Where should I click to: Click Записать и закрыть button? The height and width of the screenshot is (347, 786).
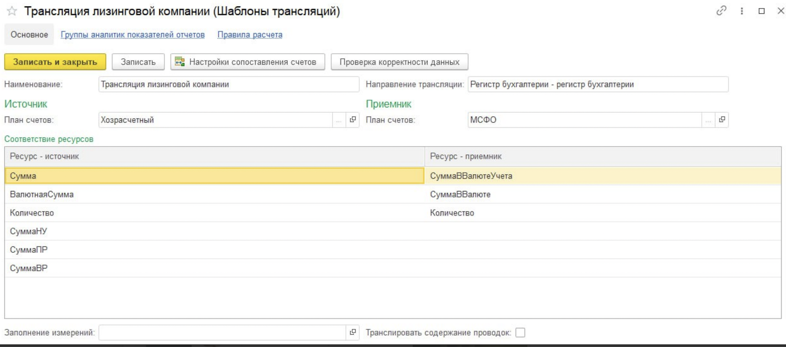(x=55, y=62)
